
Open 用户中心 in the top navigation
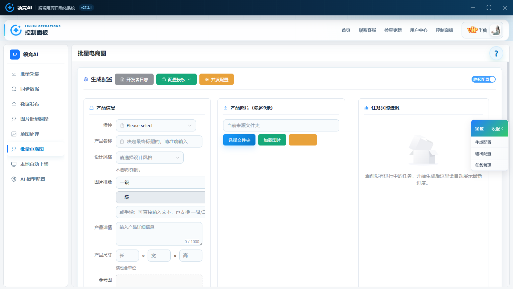[x=419, y=30]
